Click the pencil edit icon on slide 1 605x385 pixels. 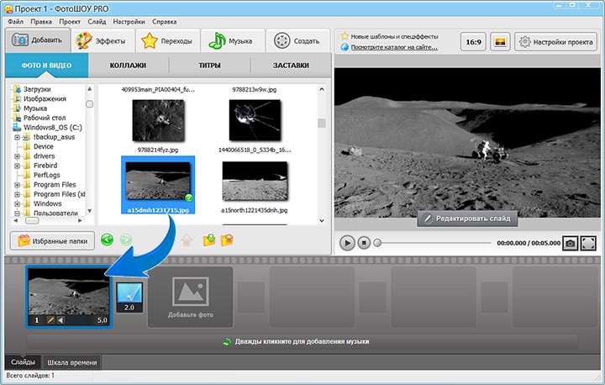click(50, 320)
